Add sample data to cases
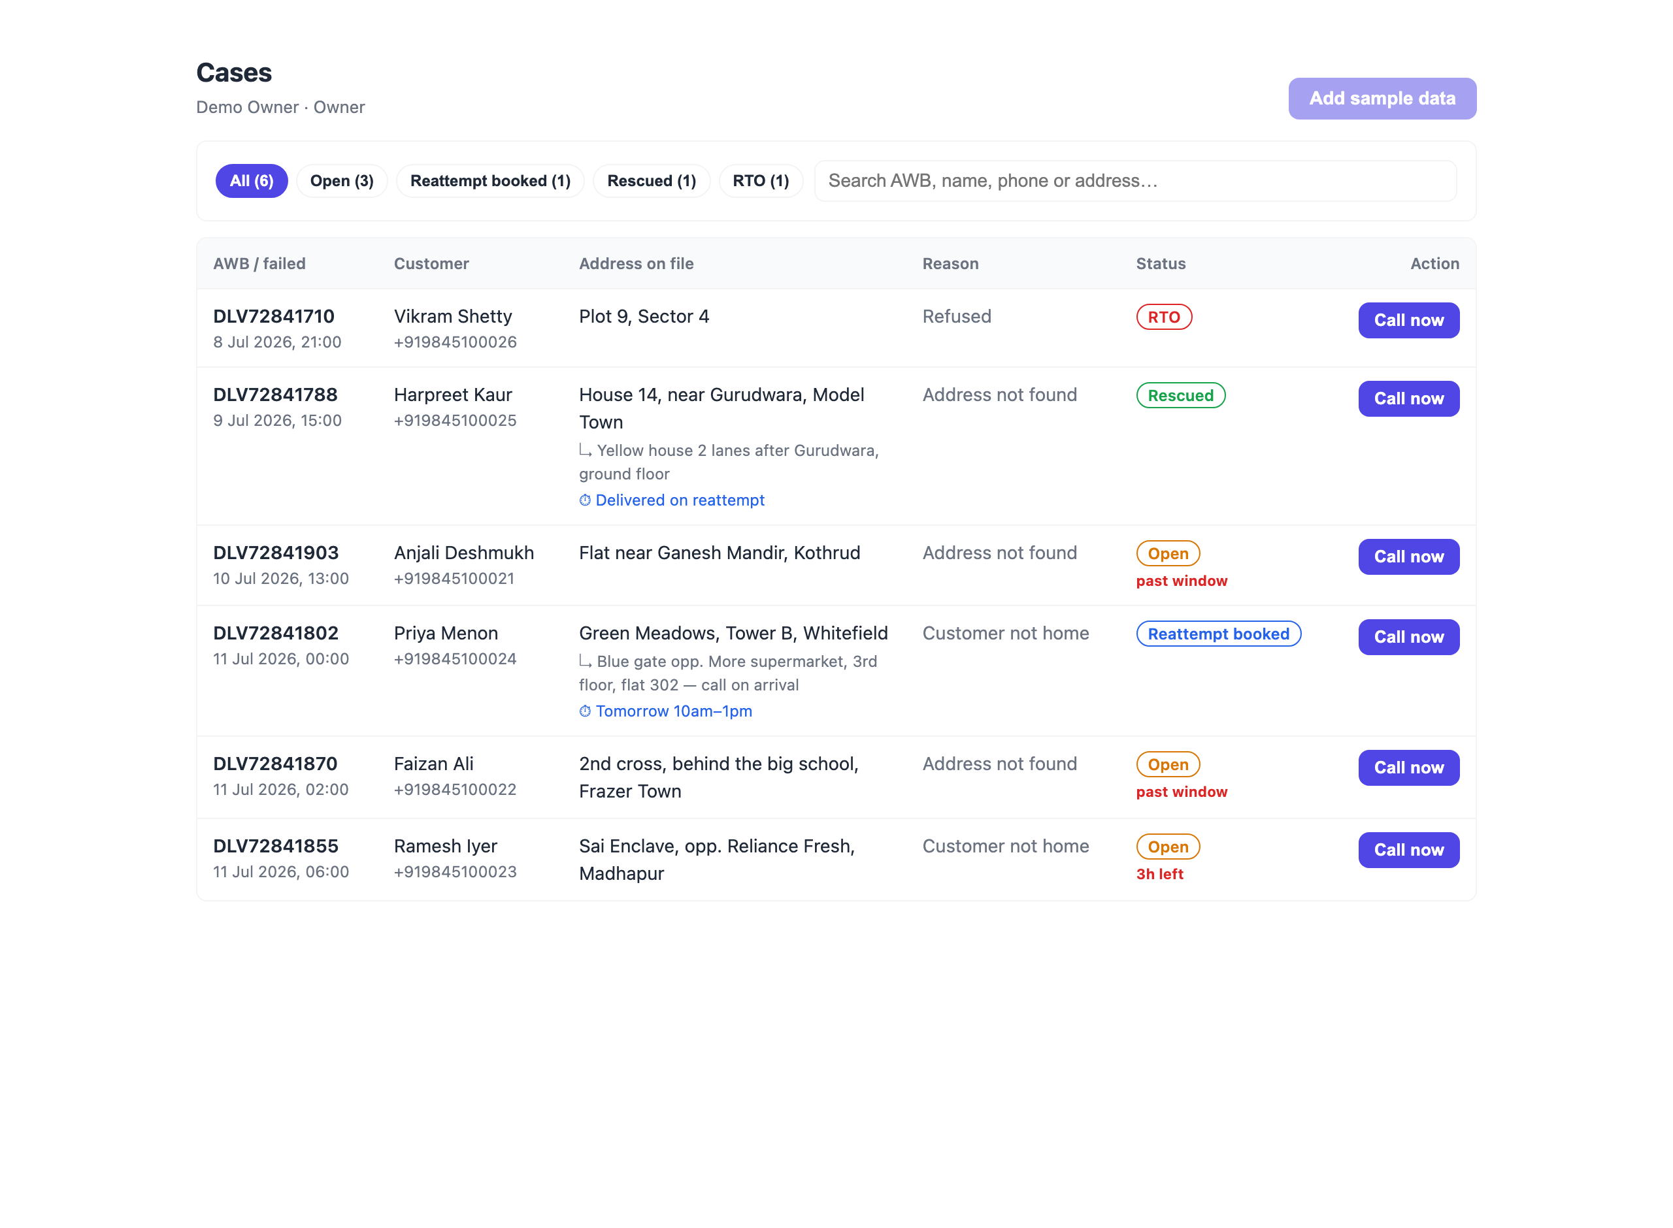1673x1228 pixels. pos(1382,98)
